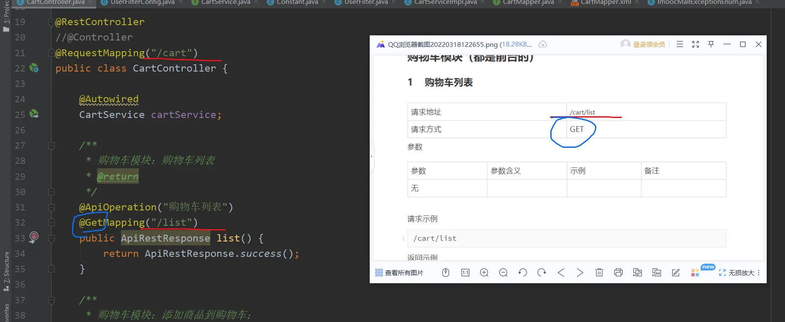
Task: Click the @Autowired annotation
Action: (x=109, y=99)
